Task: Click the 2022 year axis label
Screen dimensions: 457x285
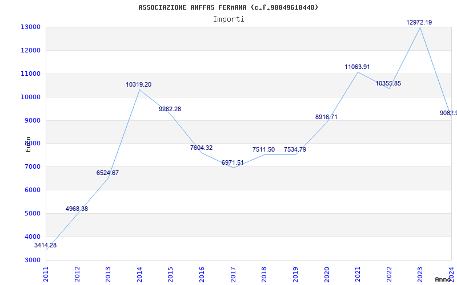Action: (389, 275)
